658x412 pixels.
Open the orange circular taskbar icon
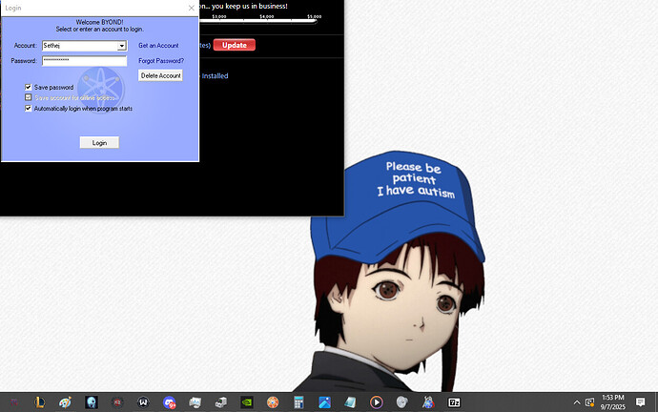pos(273,402)
